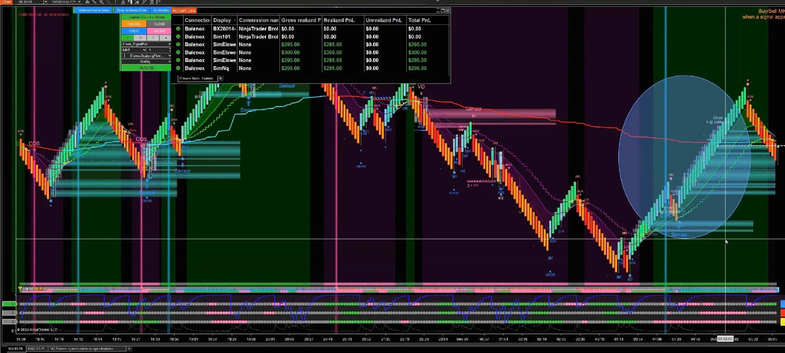This screenshot has height=353, width=785.
Task: Click the Total PnL column header
Action: pyautogui.click(x=419, y=20)
